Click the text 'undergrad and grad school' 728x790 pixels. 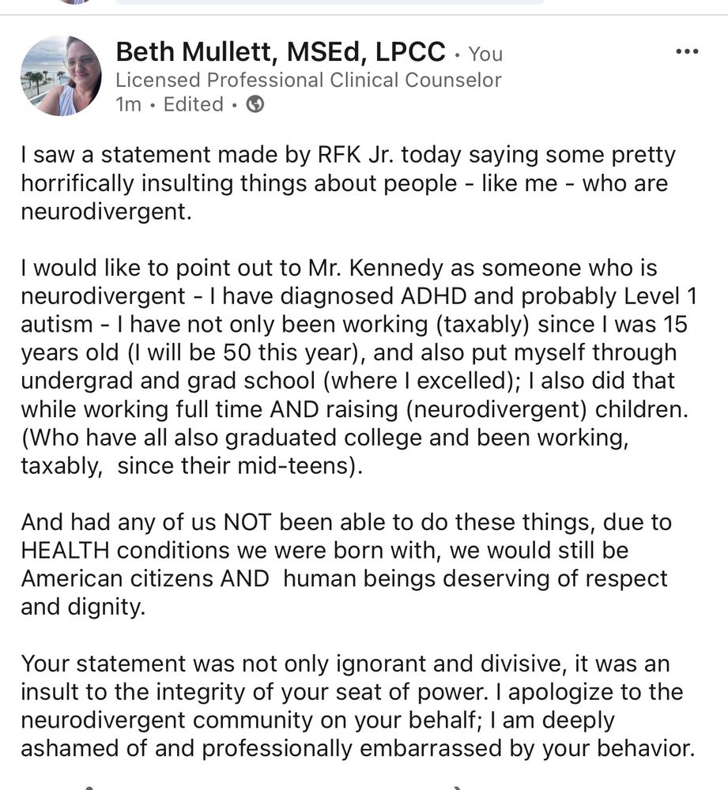(168, 381)
